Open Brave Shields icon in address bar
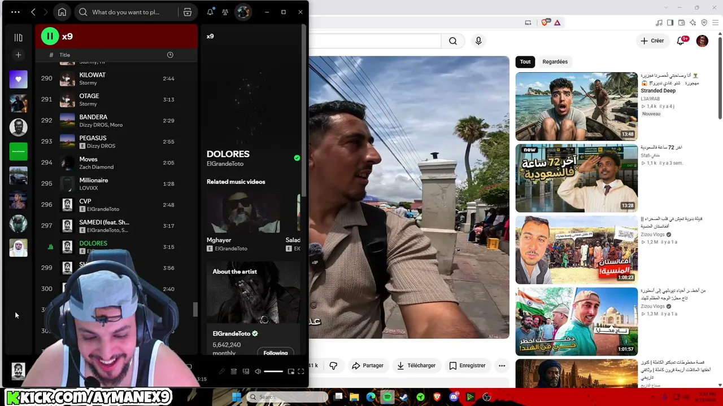The width and height of the screenshot is (723, 406). [x=545, y=23]
